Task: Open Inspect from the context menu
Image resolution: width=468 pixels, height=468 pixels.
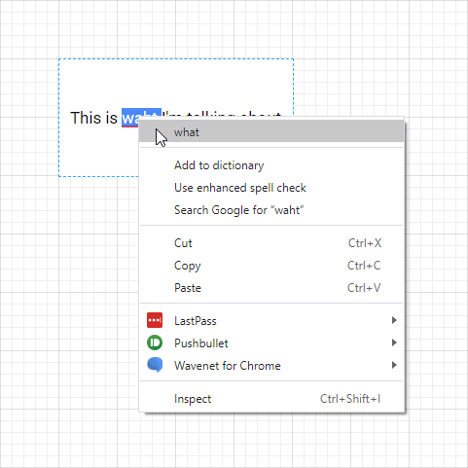Action: [x=271, y=399]
